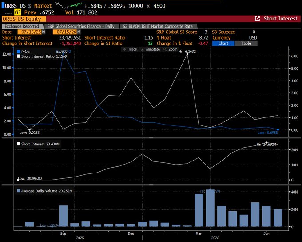
Task: Edit the start date field 07/15/25
Action: click(30, 32)
